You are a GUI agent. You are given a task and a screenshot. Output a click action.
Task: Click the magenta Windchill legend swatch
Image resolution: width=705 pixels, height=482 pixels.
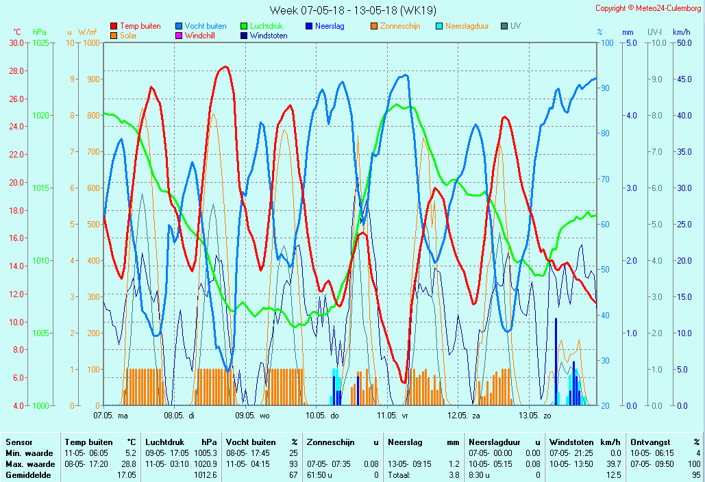click(179, 36)
